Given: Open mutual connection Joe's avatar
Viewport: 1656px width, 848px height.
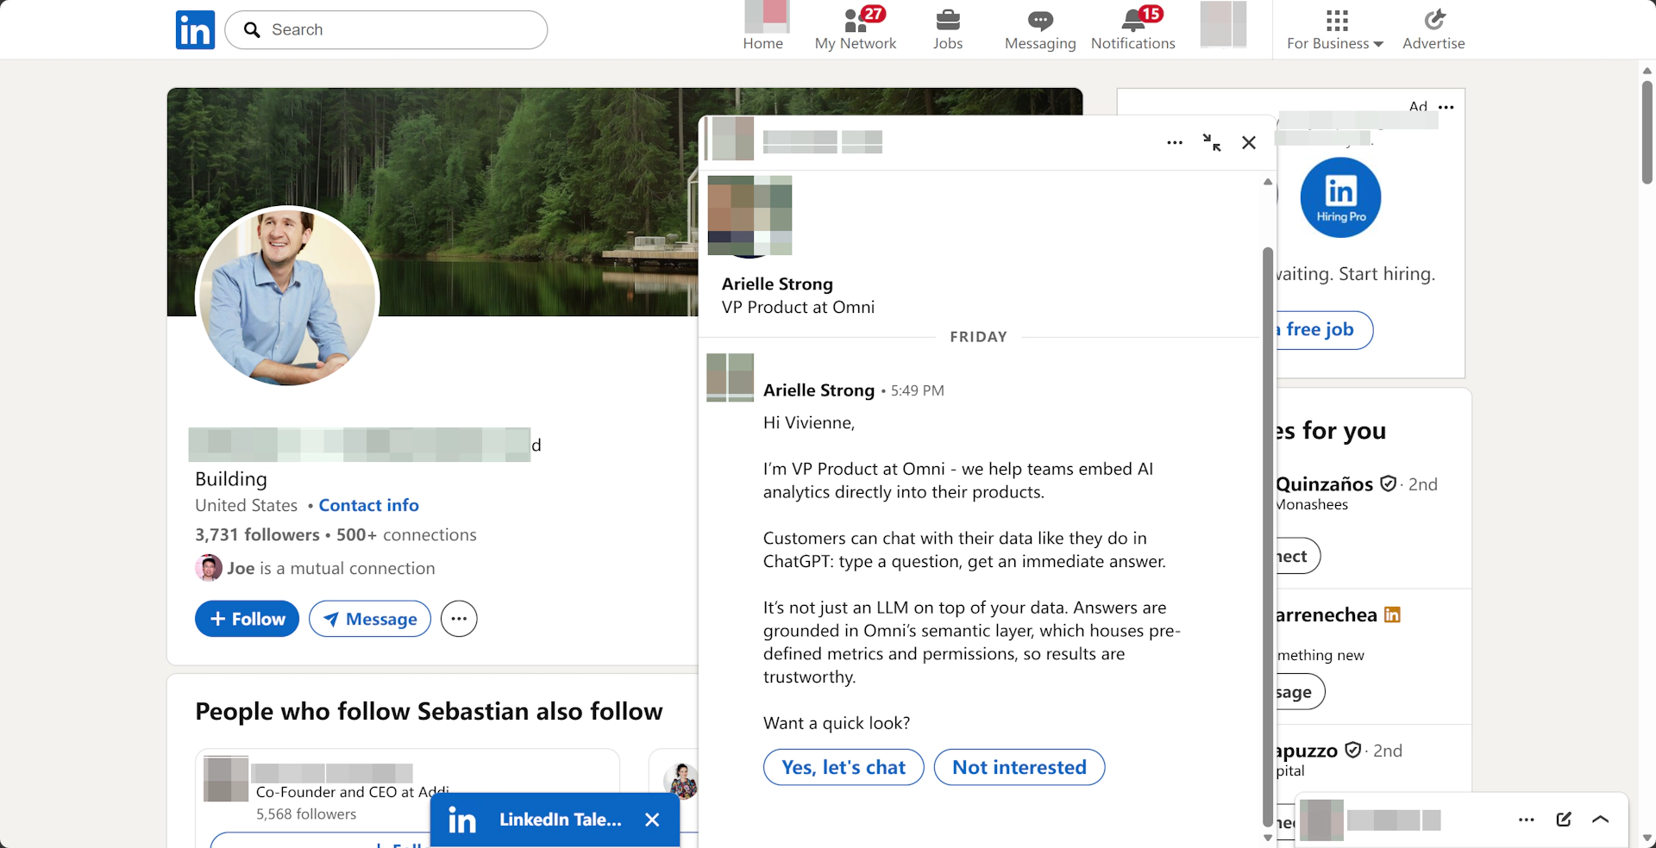Looking at the screenshot, I should tap(209, 568).
